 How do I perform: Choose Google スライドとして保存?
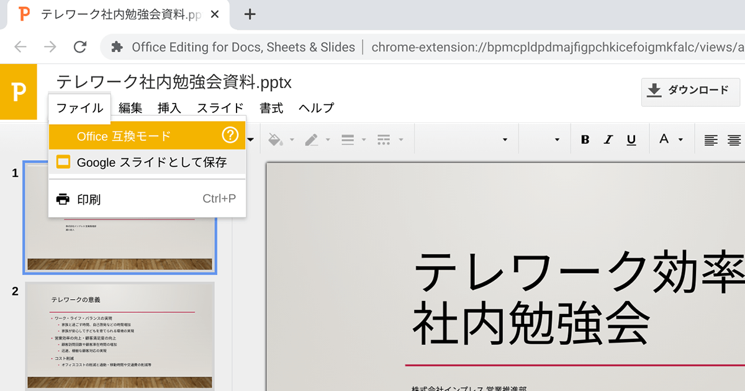pyautogui.click(x=147, y=162)
